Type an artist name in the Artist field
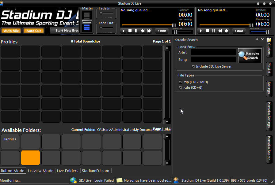The width and height of the screenshot is (275, 185). point(213,52)
